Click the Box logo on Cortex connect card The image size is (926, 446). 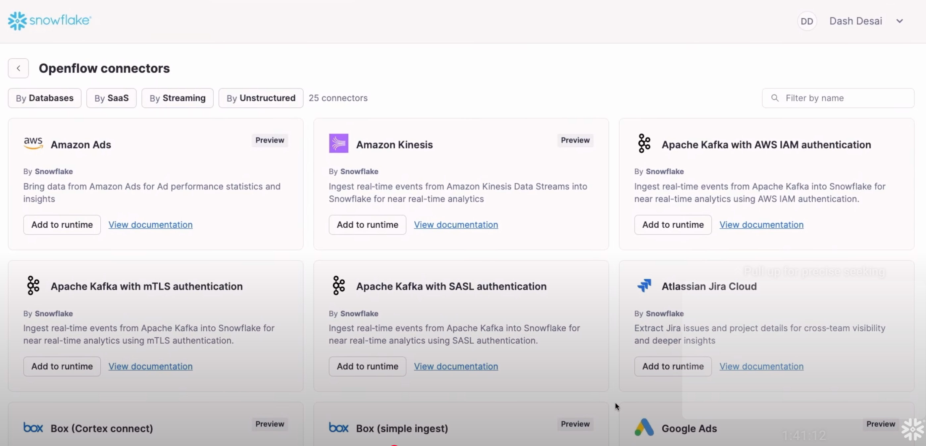(33, 428)
